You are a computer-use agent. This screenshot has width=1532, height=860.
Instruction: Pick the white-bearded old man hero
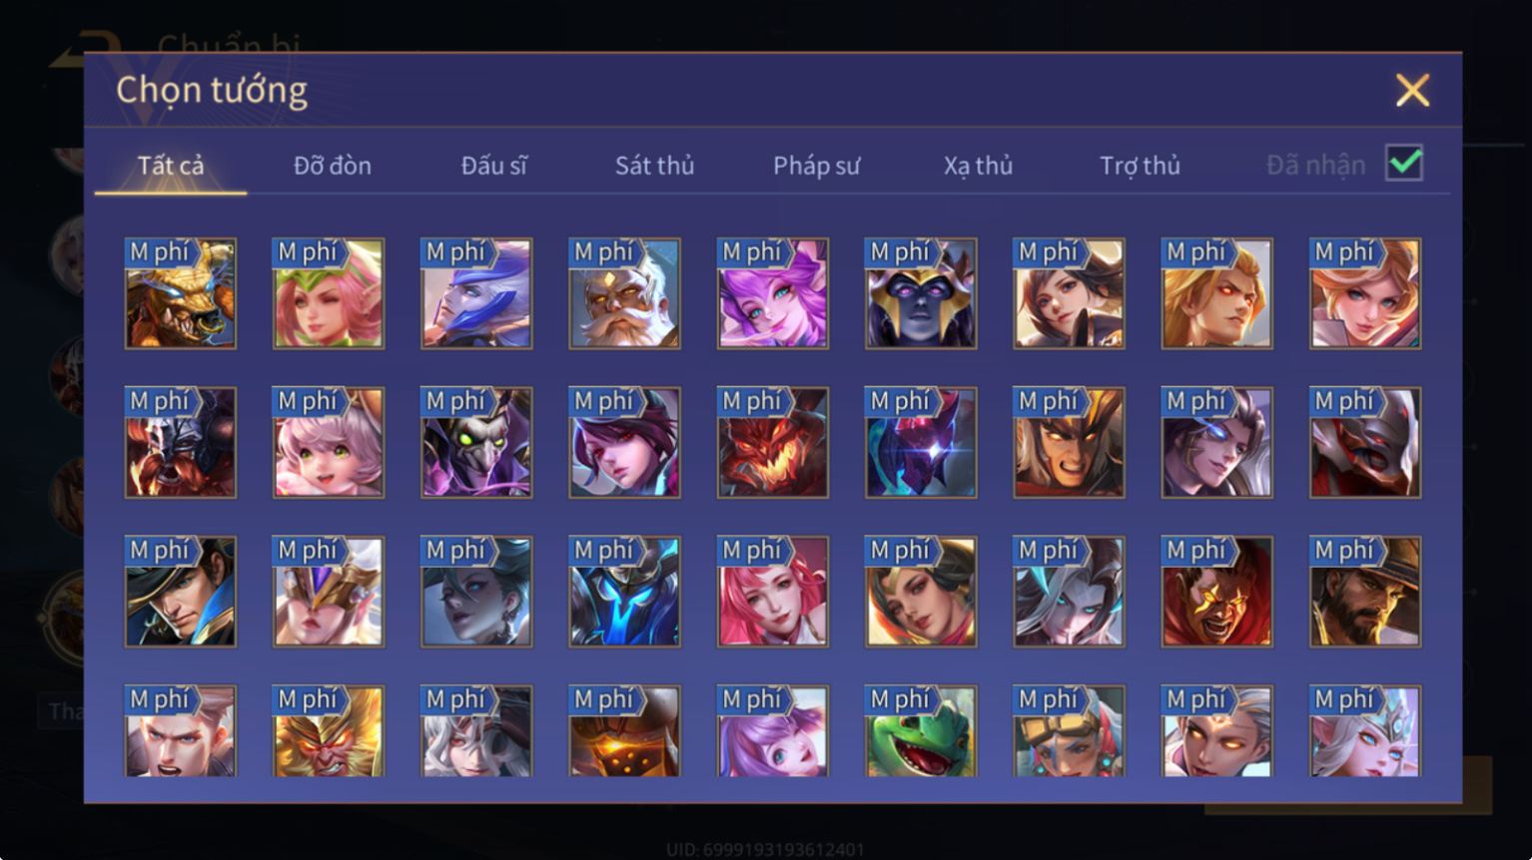tap(625, 293)
